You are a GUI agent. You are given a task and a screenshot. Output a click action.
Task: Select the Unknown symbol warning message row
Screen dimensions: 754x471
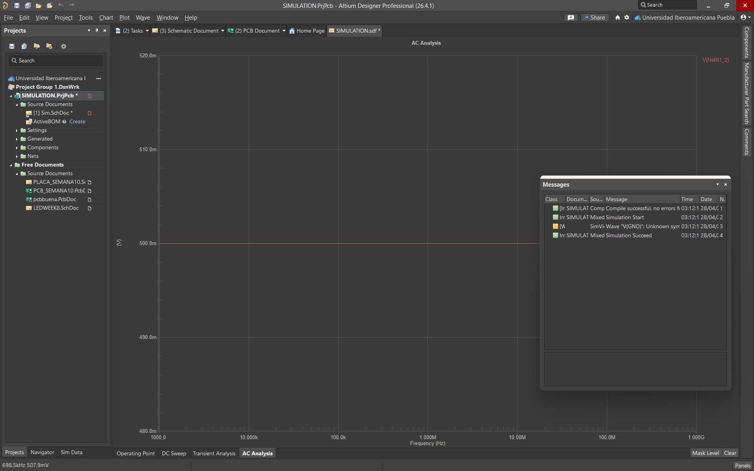[635, 226]
